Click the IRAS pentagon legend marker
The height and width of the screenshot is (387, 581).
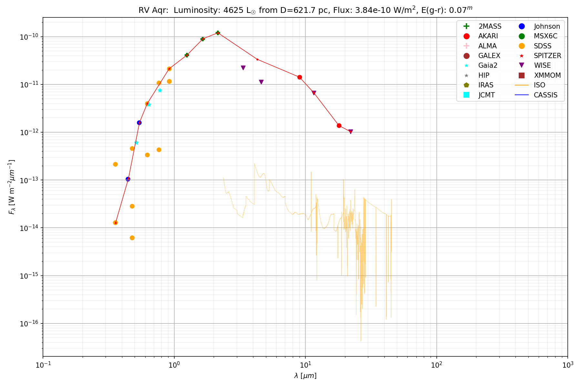(x=466, y=85)
